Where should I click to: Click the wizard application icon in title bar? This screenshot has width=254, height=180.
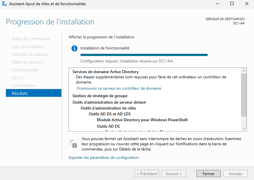coord(5,4)
